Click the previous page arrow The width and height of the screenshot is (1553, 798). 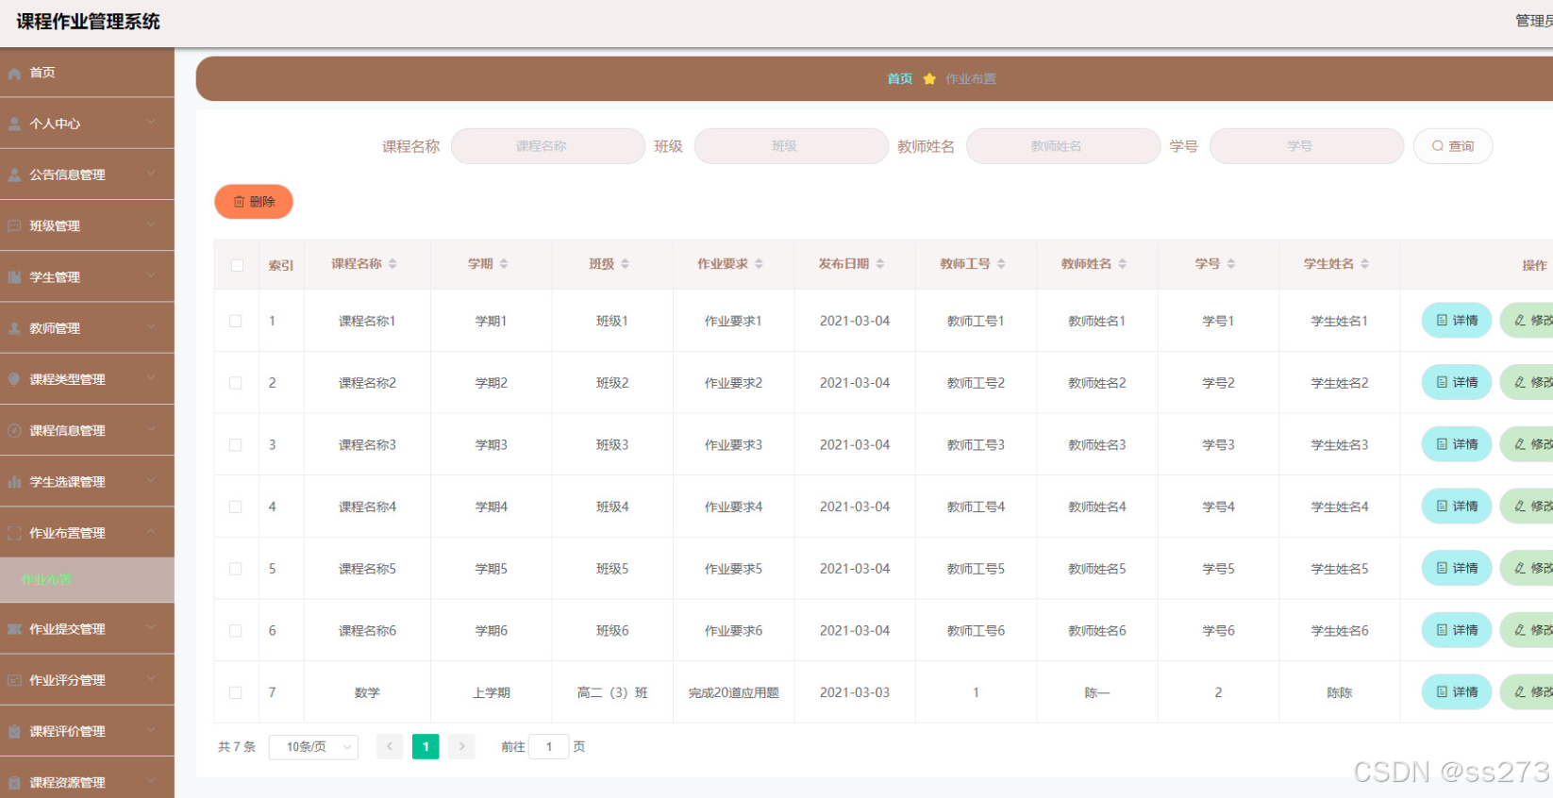coord(390,747)
